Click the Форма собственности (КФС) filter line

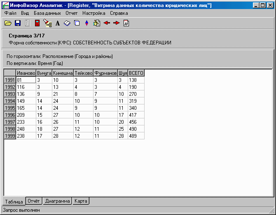coord(90,43)
